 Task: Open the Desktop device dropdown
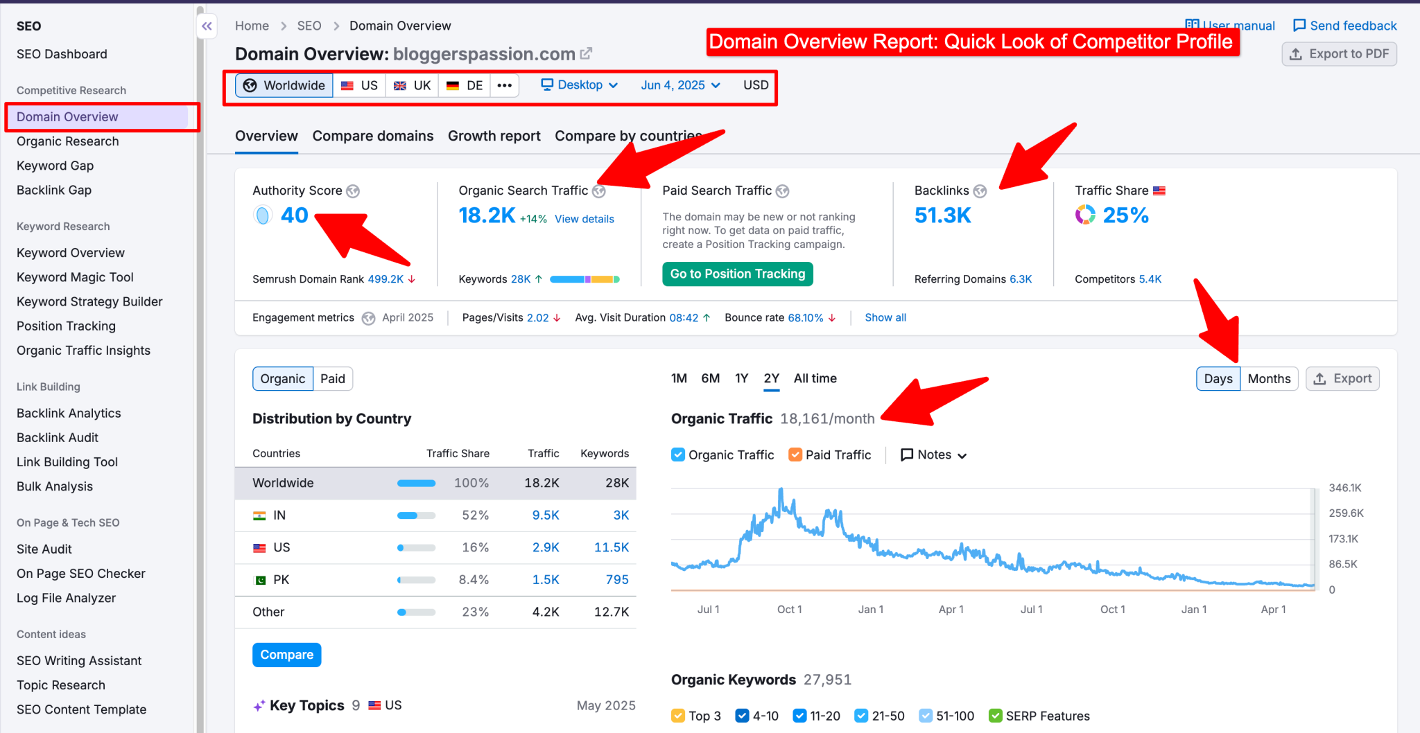pos(580,85)
